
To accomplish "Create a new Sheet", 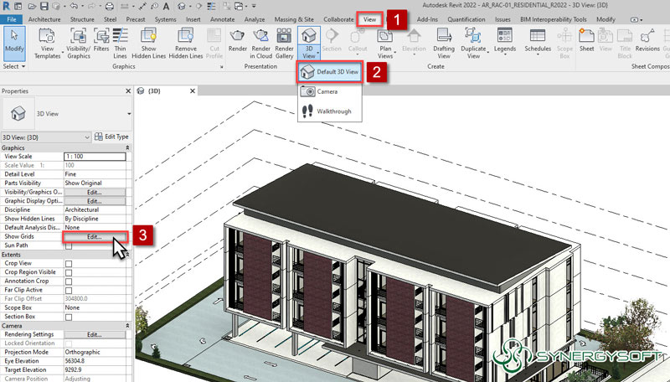I will pyautogui.click(x=587, y=40).
